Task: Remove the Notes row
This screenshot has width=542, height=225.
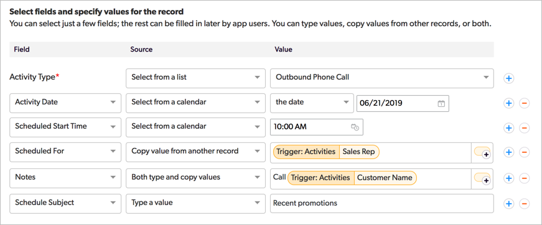Action: click(525, 178)
